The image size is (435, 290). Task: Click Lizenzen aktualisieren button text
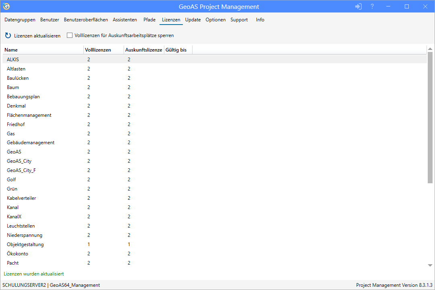point(37,36)
